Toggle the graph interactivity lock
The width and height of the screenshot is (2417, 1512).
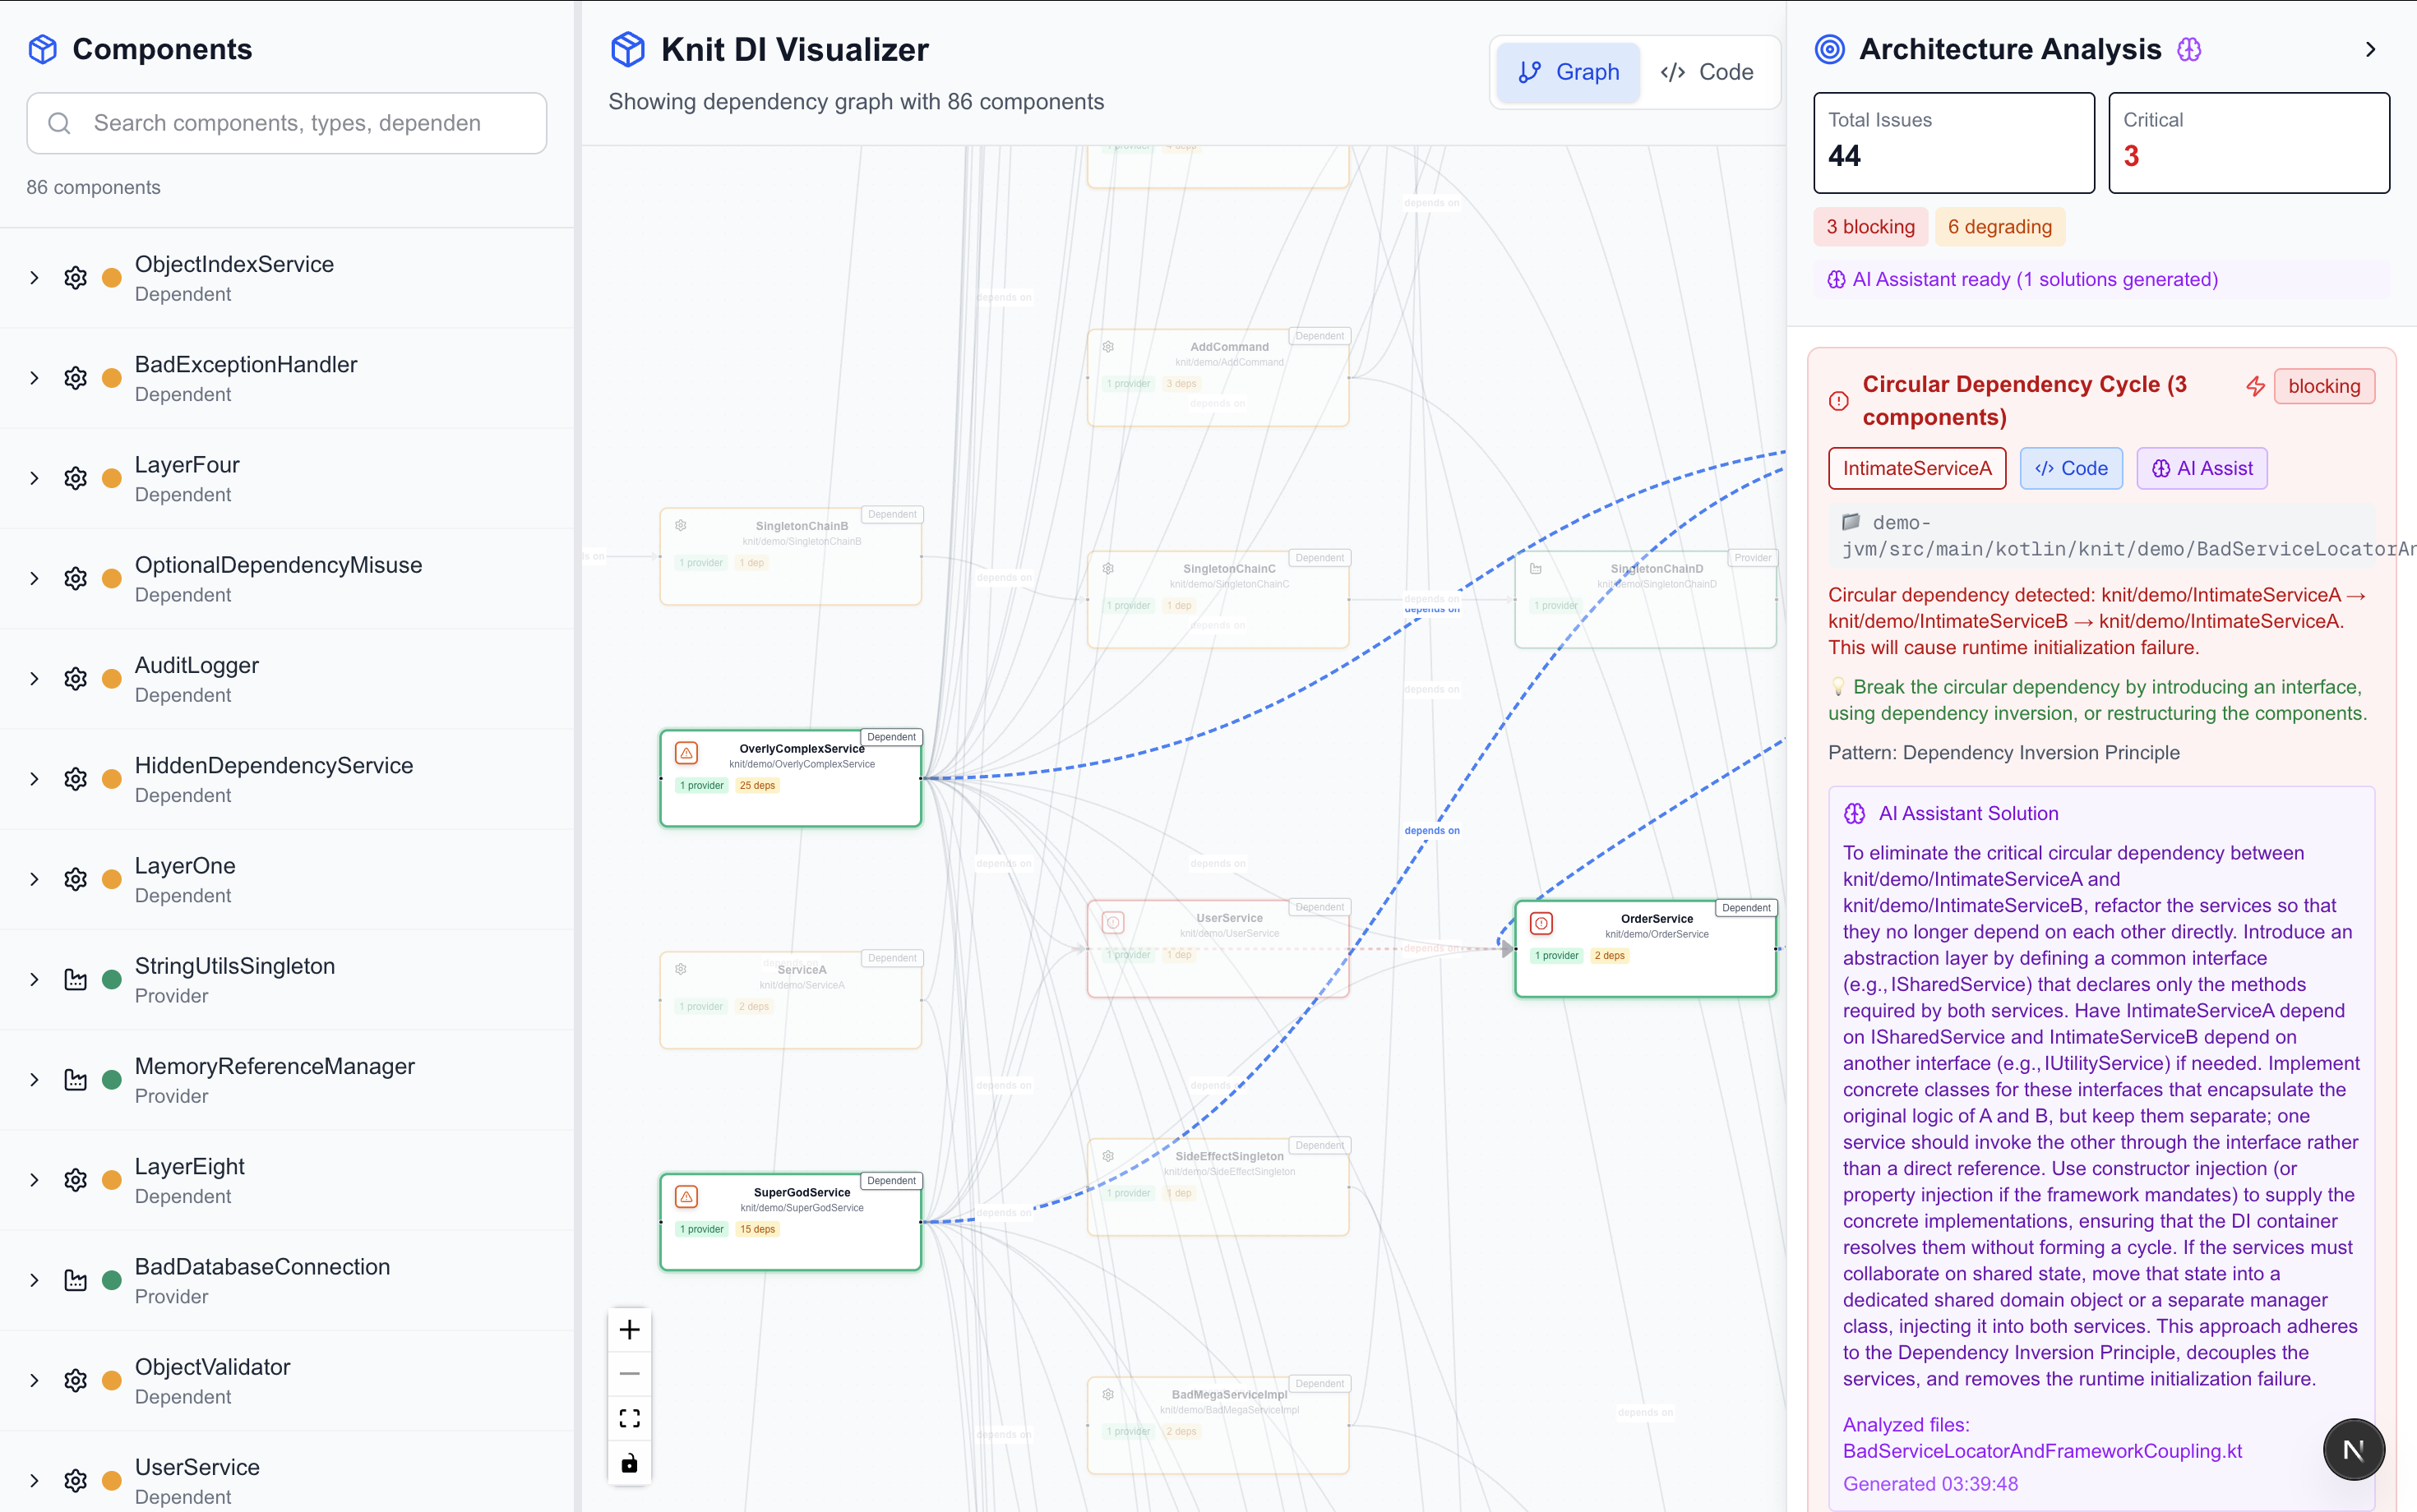[x=629, y=1464]
